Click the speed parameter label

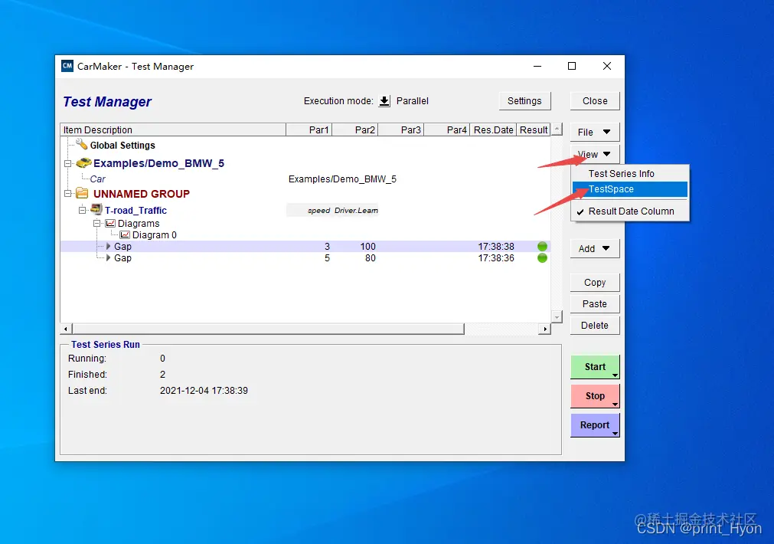coord(319,211)
